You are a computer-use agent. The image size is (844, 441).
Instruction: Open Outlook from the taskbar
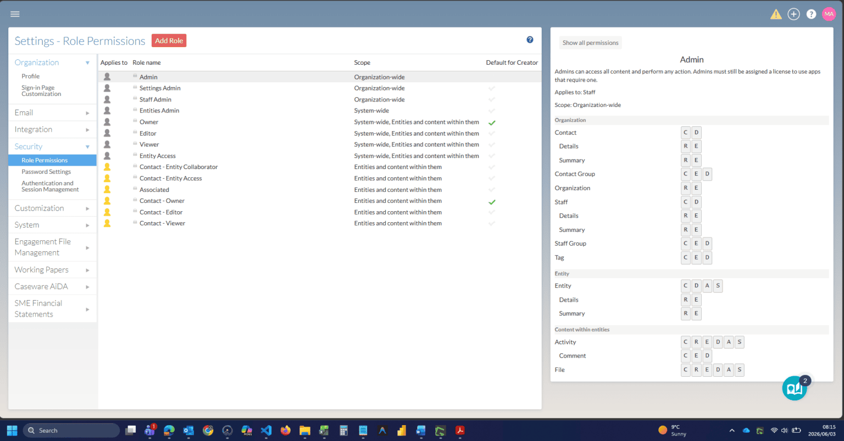pos(188,431)
